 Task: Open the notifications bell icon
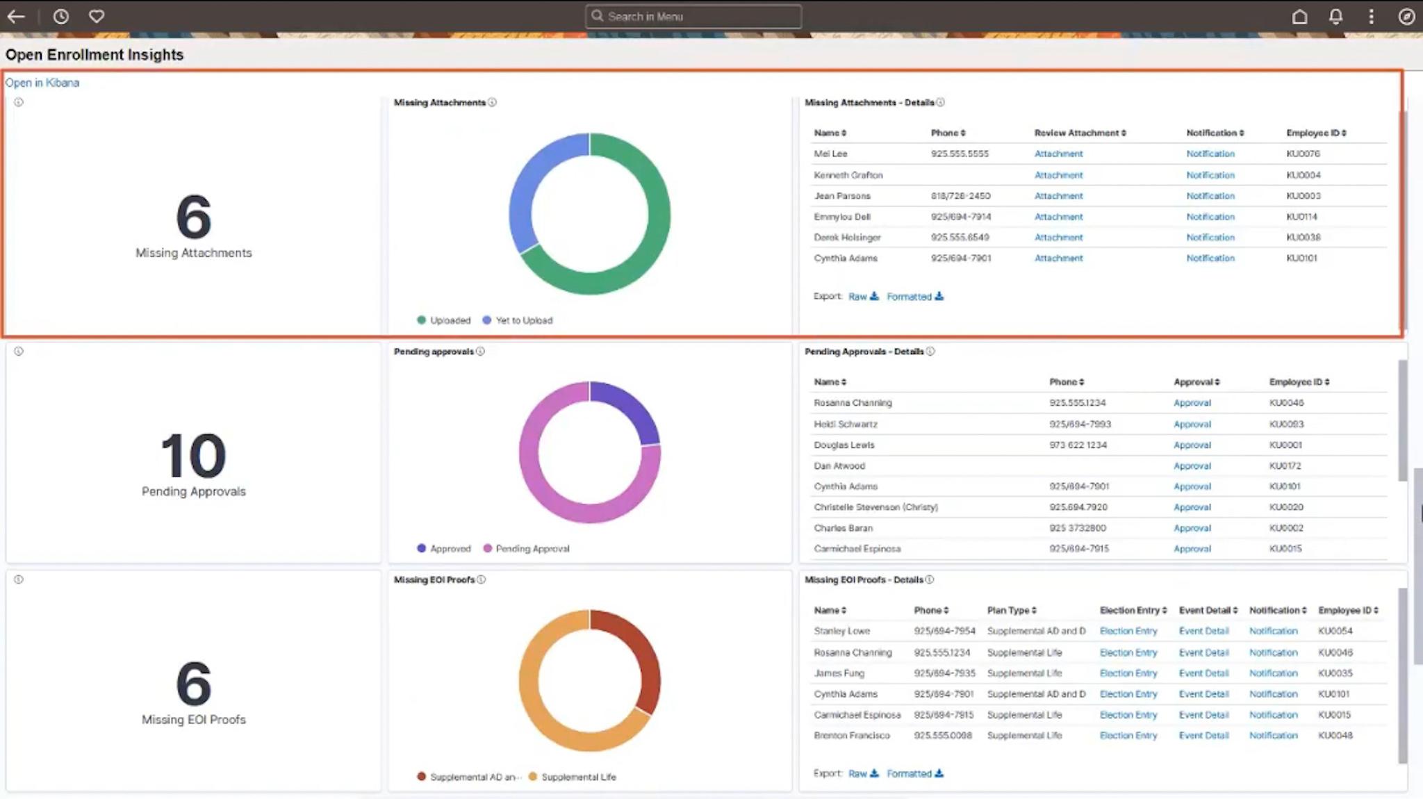(1335, 17)
